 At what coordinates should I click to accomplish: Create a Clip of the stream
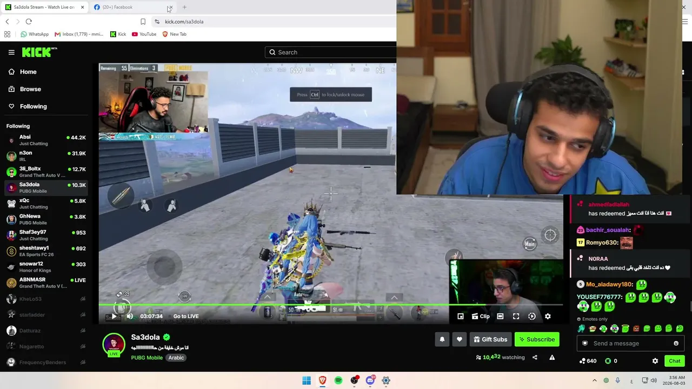pyautogui.click(x=480, y=317)
